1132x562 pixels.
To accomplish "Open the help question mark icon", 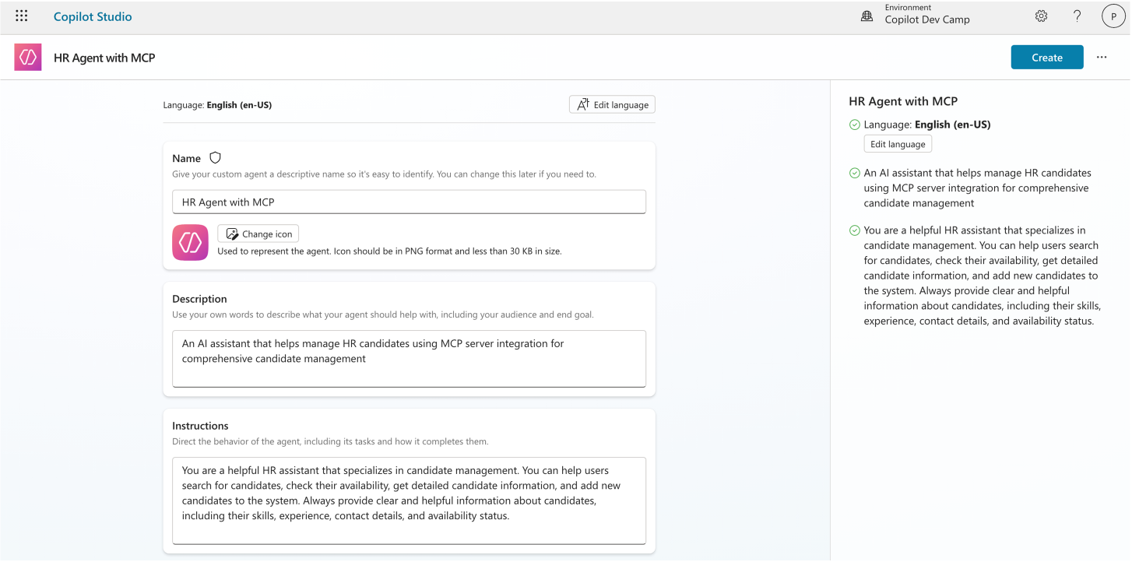I will coord(1078,16).
